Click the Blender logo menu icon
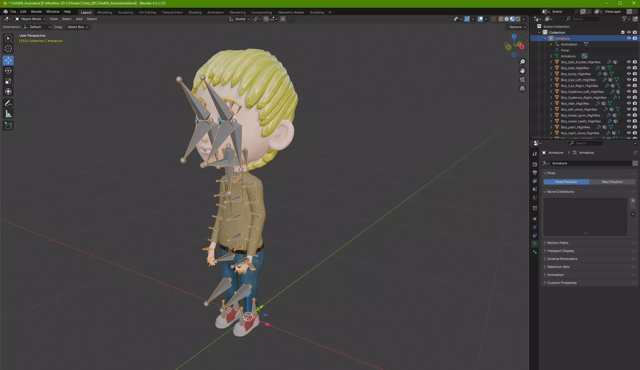This screenshot has height=370, width=640. pyautogui.click(x=5, y=12)
